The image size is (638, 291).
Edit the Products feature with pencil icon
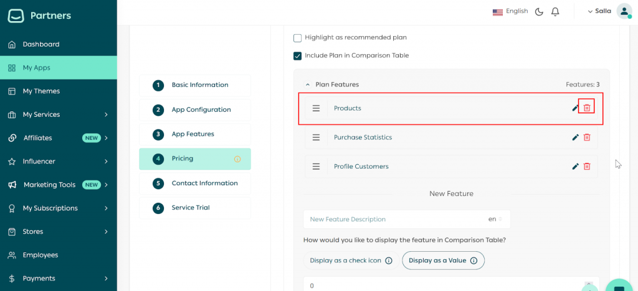(575, 108)
